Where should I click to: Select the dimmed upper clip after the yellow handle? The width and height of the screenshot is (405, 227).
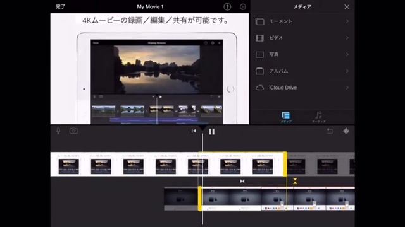click(321, 164)
